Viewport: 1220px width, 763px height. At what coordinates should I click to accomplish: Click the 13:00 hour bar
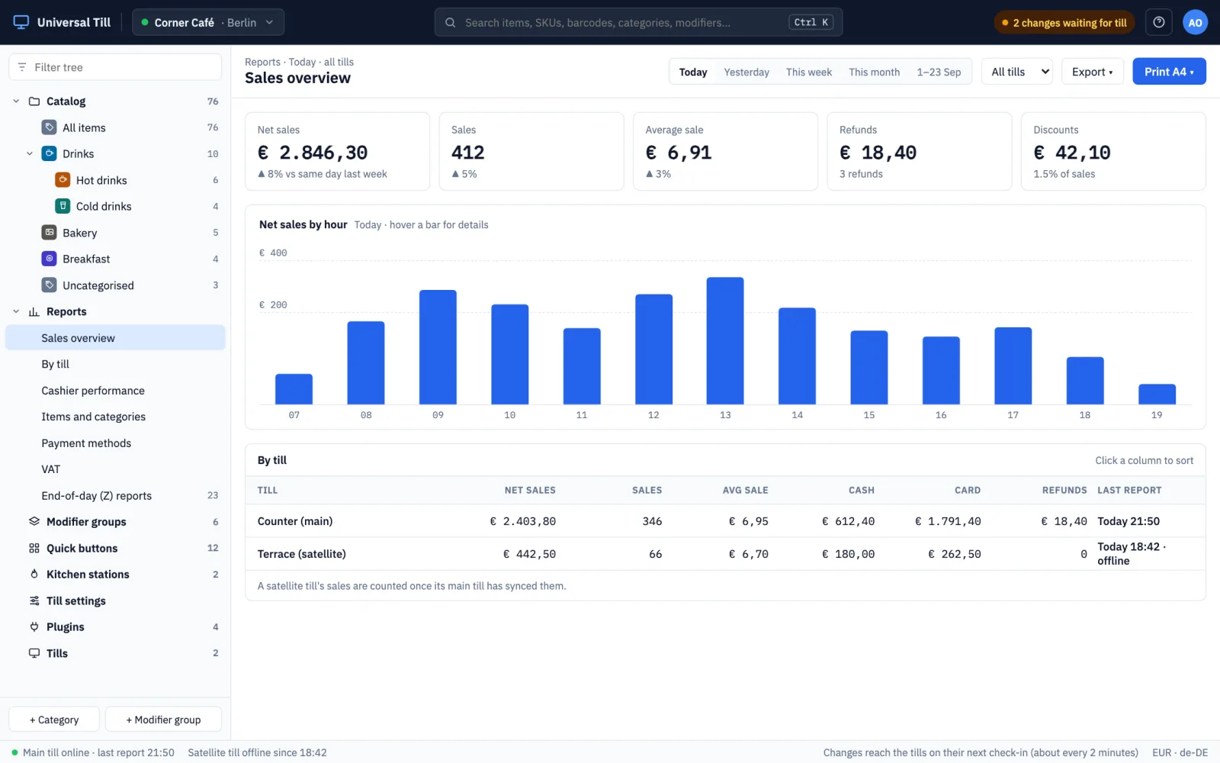click(725, 340)
